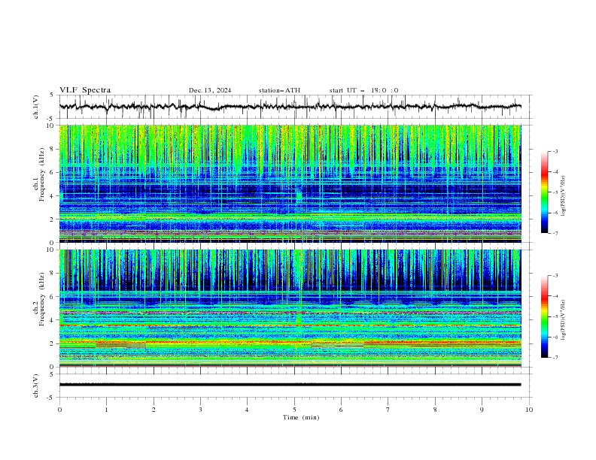
Task: Click the "2" kHz tick on ch.1 frequency axis
Action: 53,219
